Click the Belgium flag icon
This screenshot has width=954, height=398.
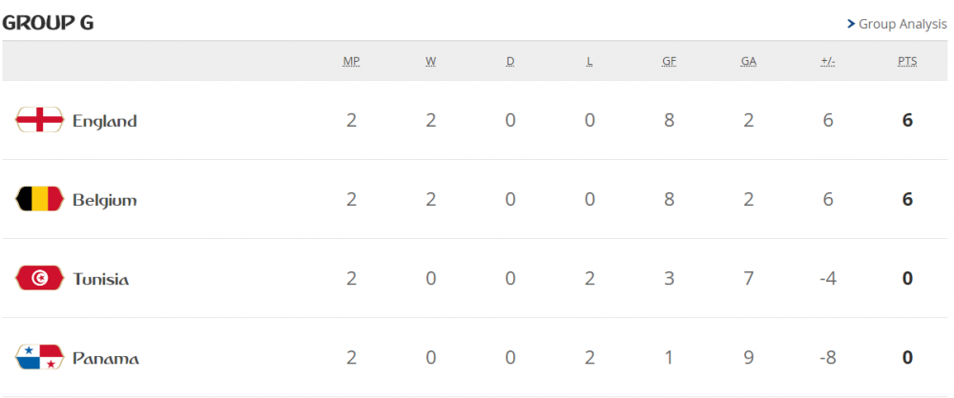click(x=39, y=200)
